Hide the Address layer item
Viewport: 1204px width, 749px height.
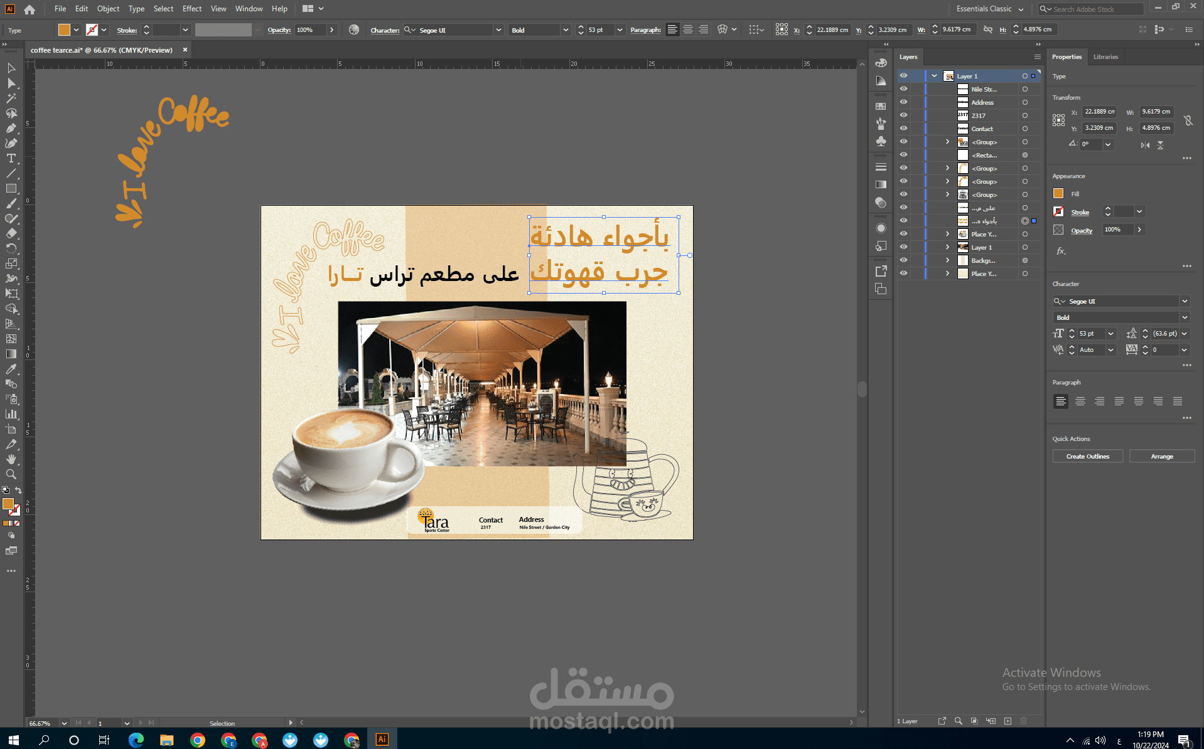point(904,102)
